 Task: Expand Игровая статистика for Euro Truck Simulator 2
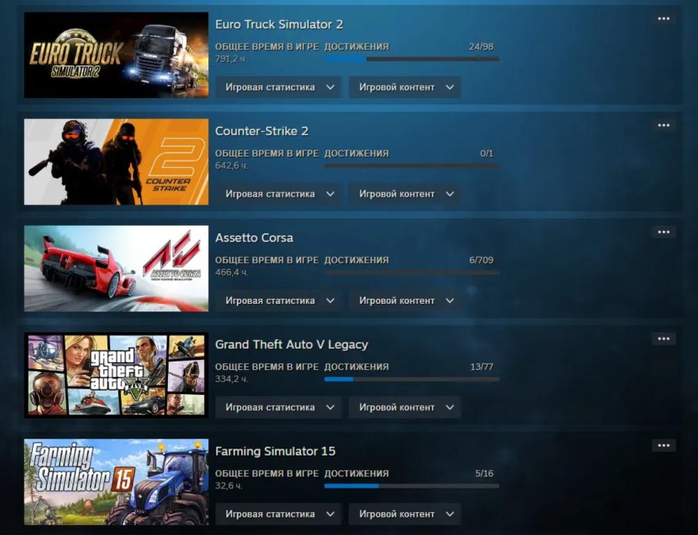click(278, 87)
